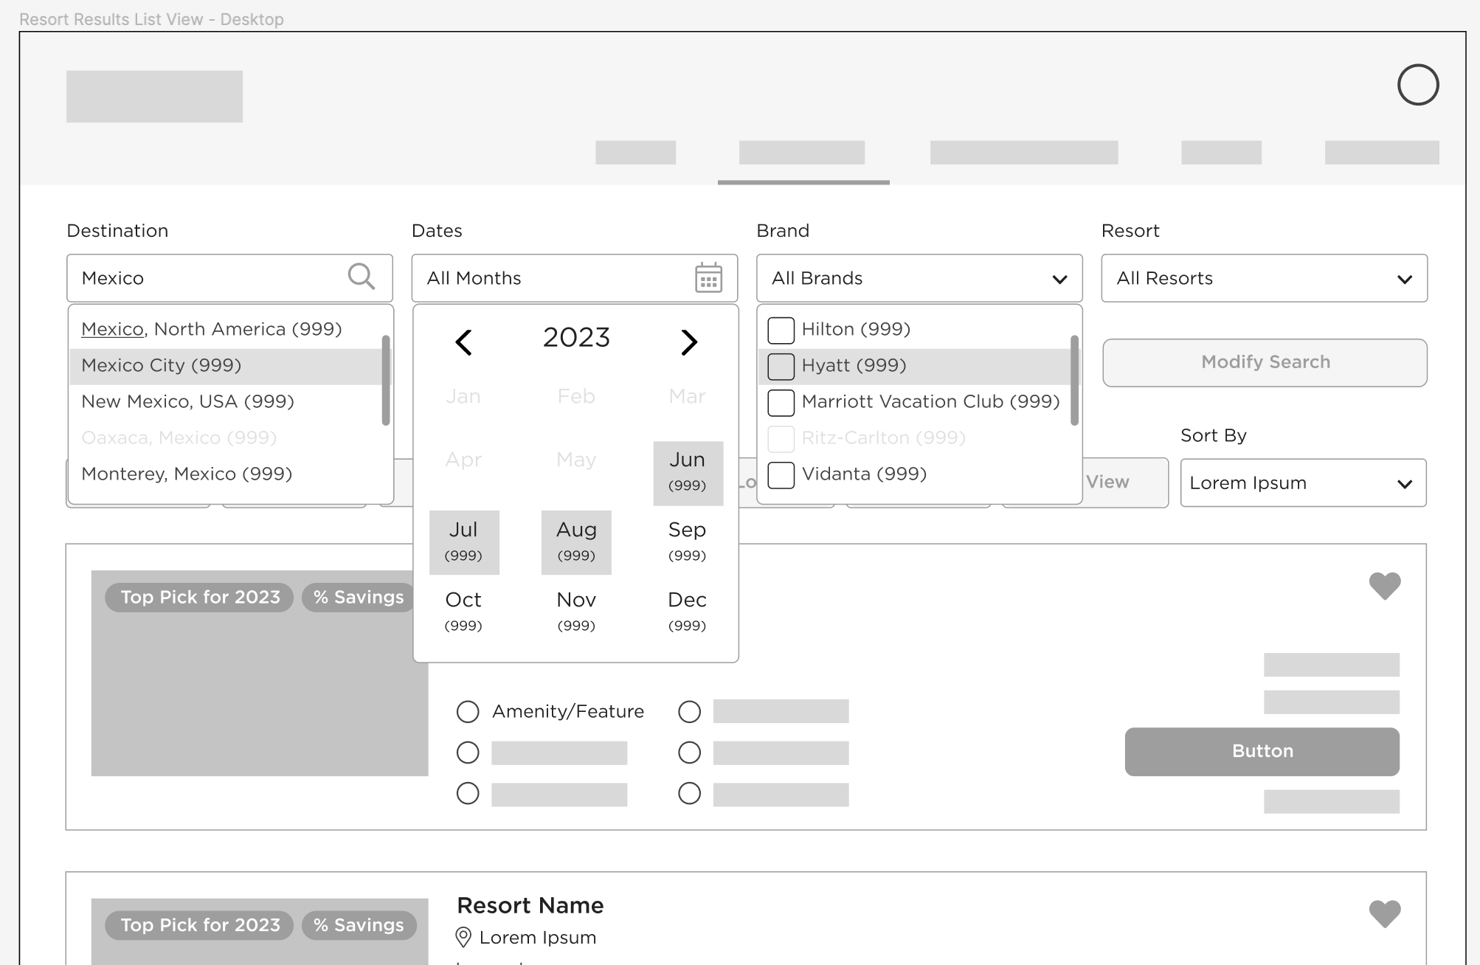Pick Sep month in the date picker
This screenshot has height=965, width=1480.
point(687,541)
